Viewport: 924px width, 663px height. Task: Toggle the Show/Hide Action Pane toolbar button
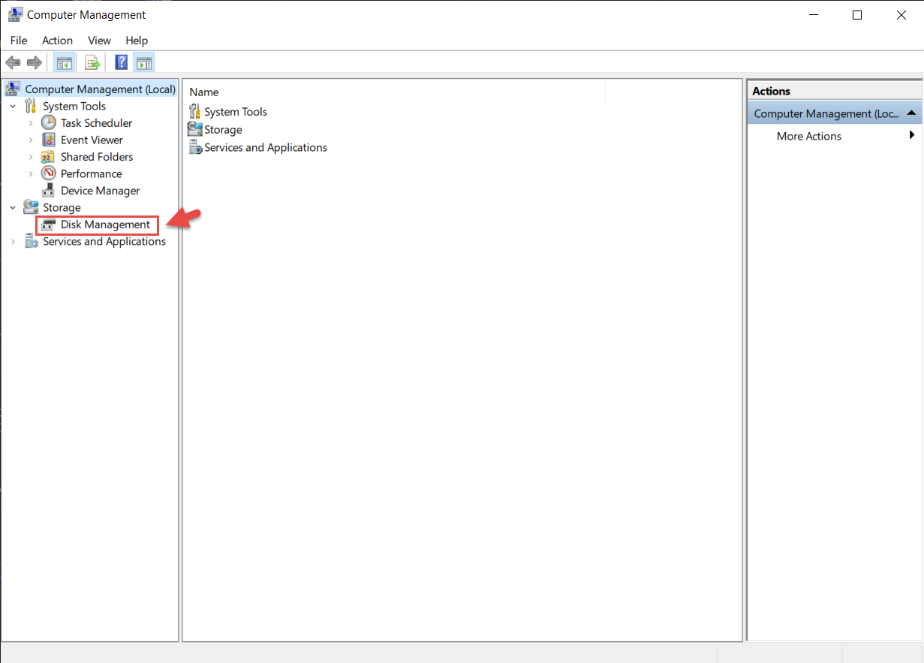tap(144, 62)
